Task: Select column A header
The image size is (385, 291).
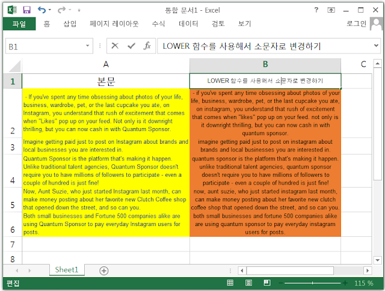Action: 106,64
